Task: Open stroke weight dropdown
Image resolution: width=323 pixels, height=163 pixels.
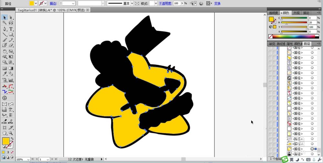Action: [x=73, y=3]
